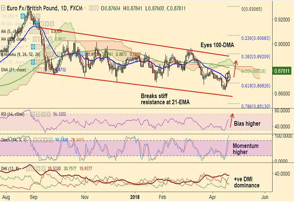This screenshot has height=202, width=294.
Task: Open DMI indicator settings gear
Action: coord(33,169)
